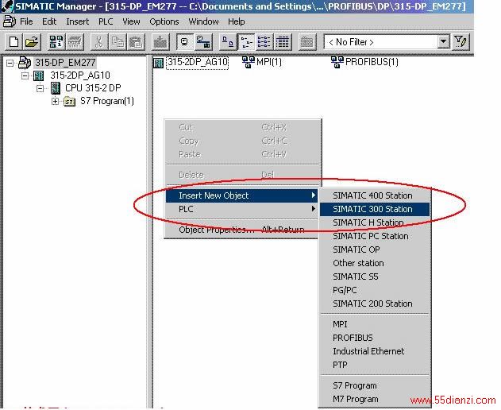Open the View menu
The width and height of the screenshot is (501, 410).
(x=131, y=21)
